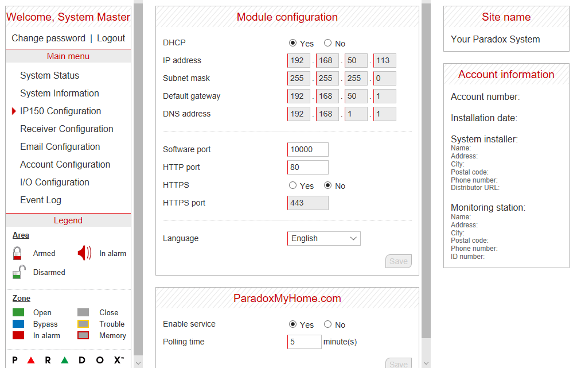Click 'Your Paradox System' site name
The height and width of the screenshot is (368, 581).
(495, 39)
